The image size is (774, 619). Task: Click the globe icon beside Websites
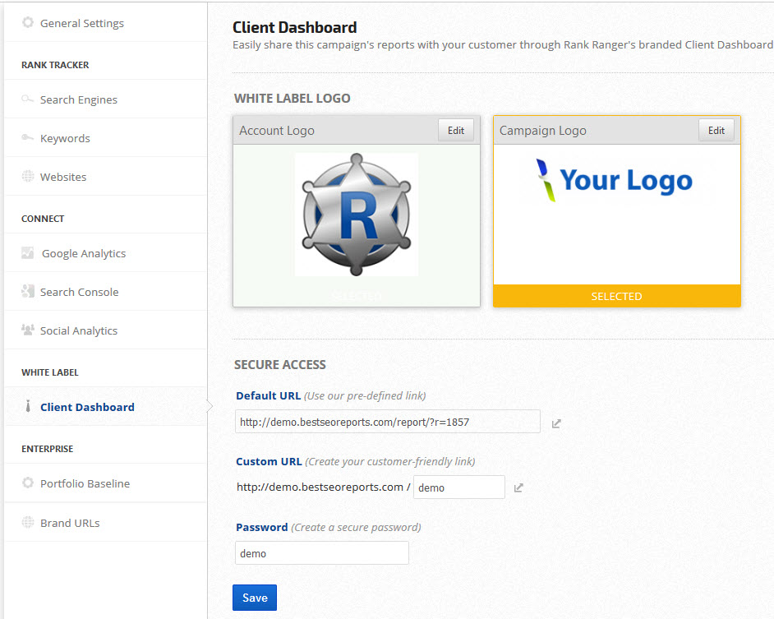point(28,177)
